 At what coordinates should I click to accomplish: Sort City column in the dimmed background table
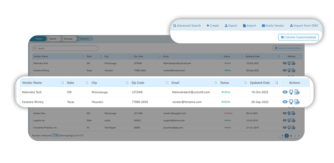click(x=130, y=56)
